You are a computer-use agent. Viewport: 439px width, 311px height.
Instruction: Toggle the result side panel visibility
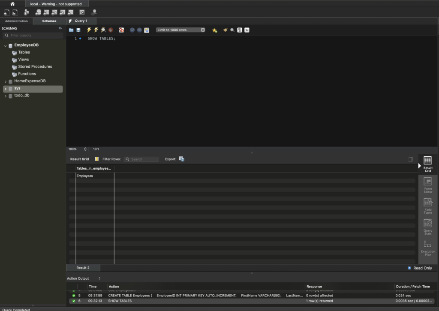click(x=410, y=159)
